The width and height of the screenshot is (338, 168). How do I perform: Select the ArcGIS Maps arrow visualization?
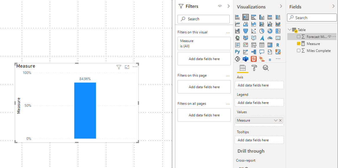click(262, 38)
